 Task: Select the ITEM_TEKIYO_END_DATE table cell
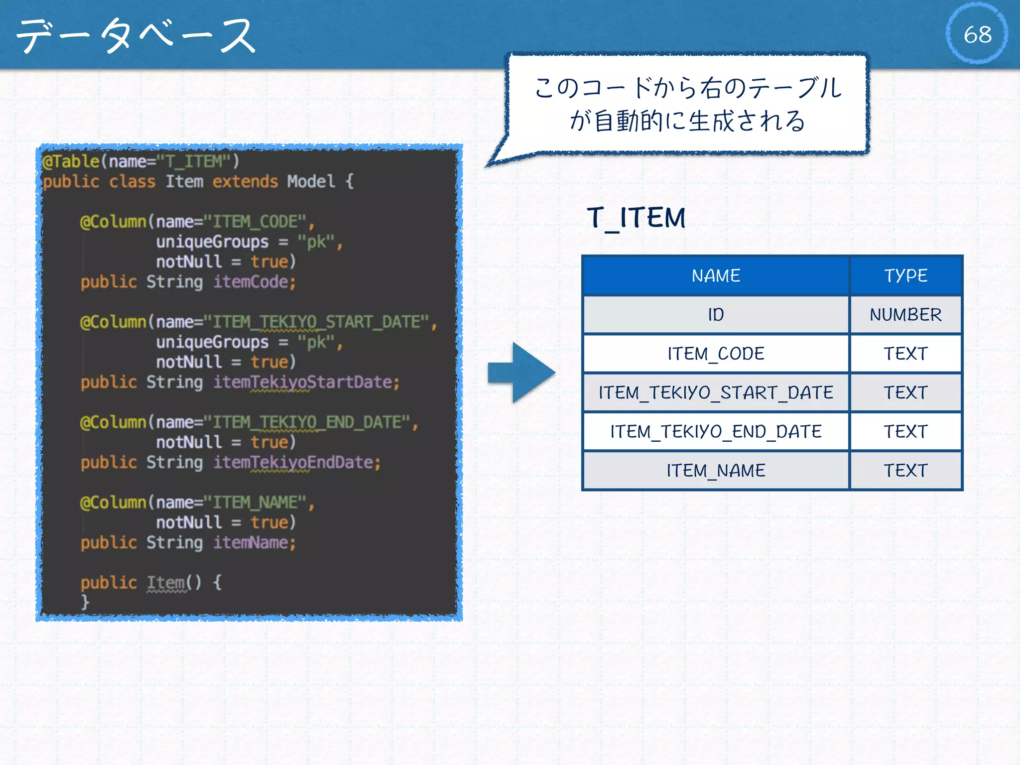tap(715, 432)
